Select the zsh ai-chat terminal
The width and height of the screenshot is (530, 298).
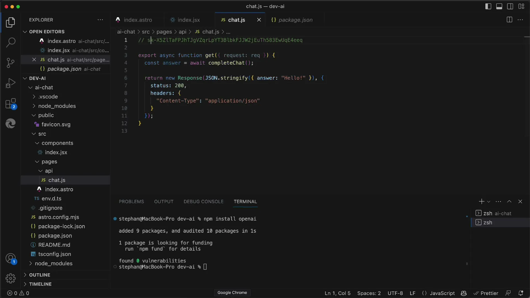(500, 213)
